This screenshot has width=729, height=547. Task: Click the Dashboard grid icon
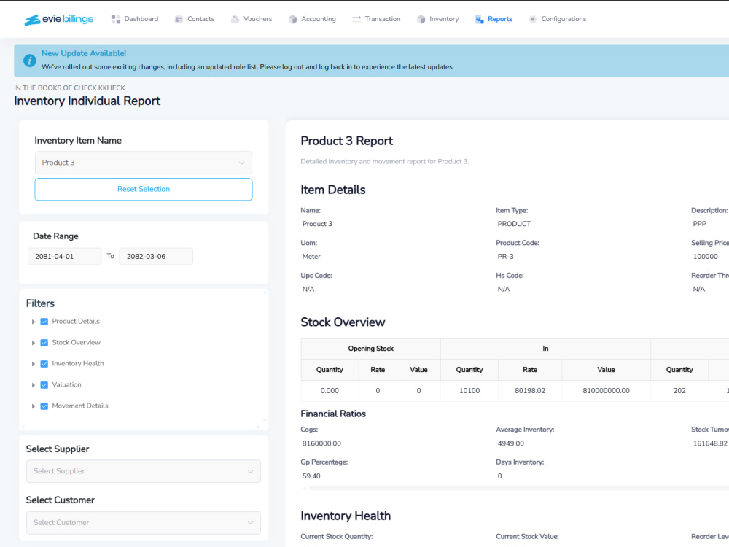point(116,19)
